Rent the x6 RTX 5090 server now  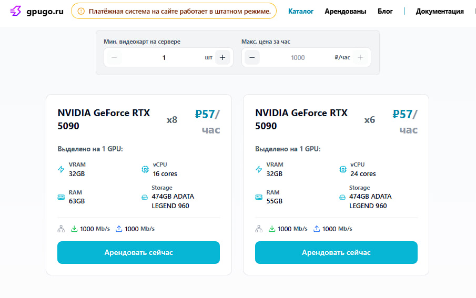point(336,252)
